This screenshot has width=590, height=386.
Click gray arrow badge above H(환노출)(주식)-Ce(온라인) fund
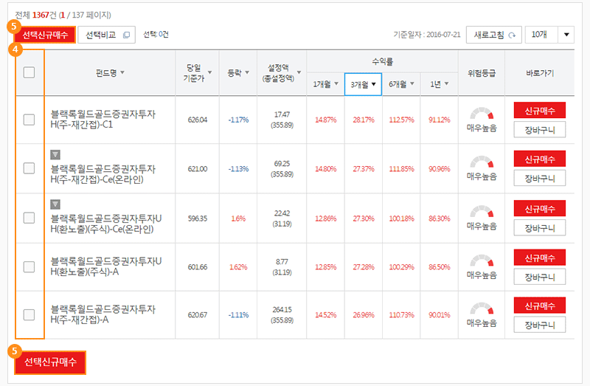point(55,204)
